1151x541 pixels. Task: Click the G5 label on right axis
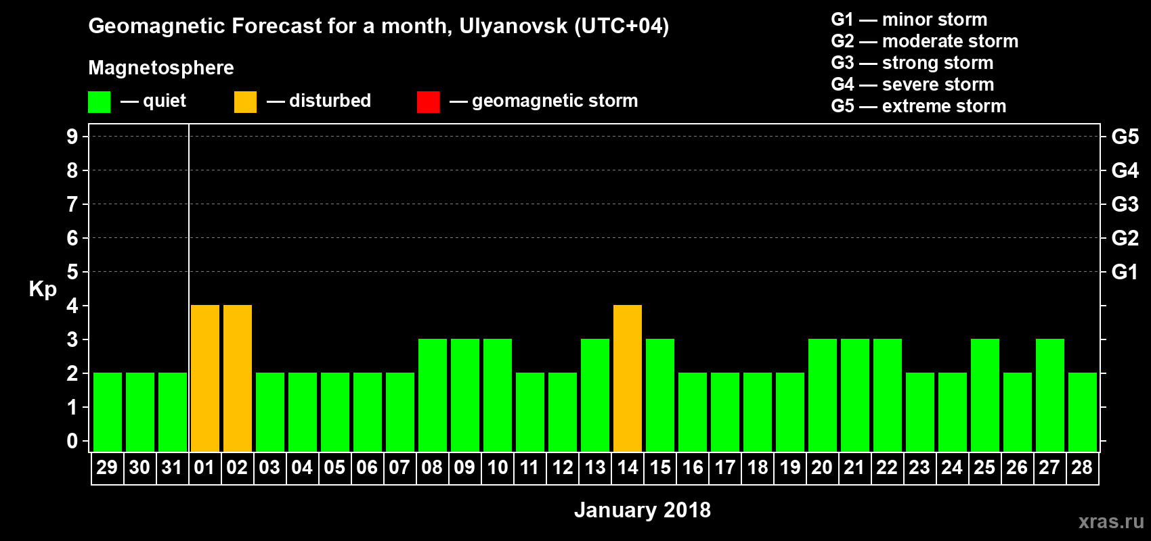pos(1125,137)
